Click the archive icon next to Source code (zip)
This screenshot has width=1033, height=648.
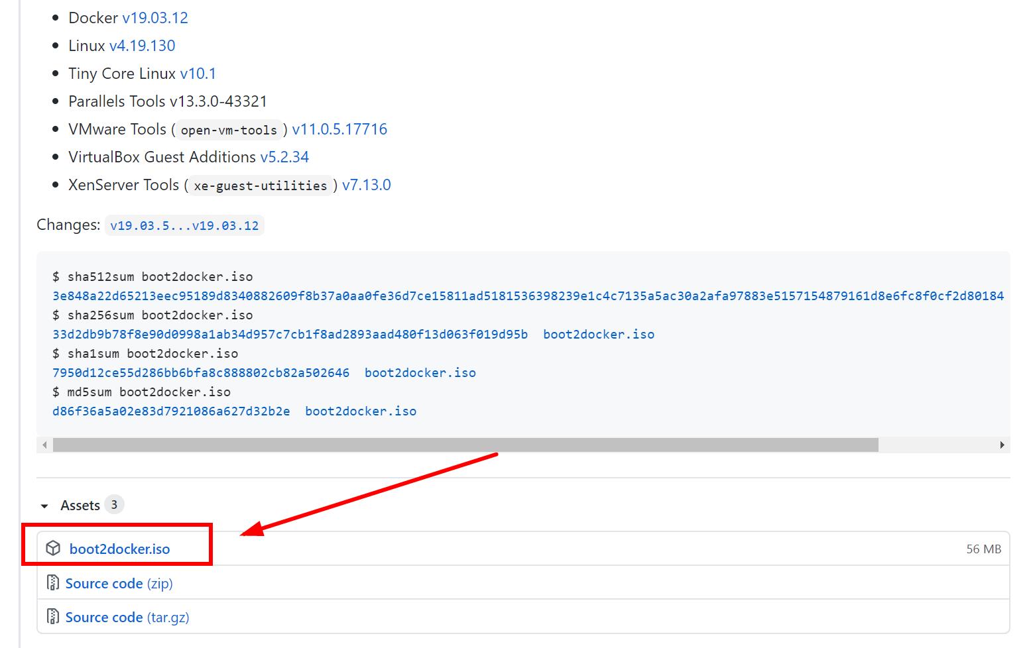tap(53, 582)
